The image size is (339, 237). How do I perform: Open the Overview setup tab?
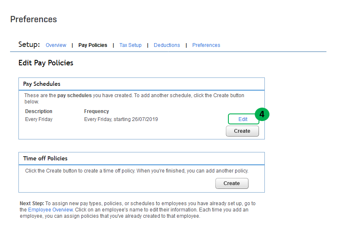click(56, 45)
